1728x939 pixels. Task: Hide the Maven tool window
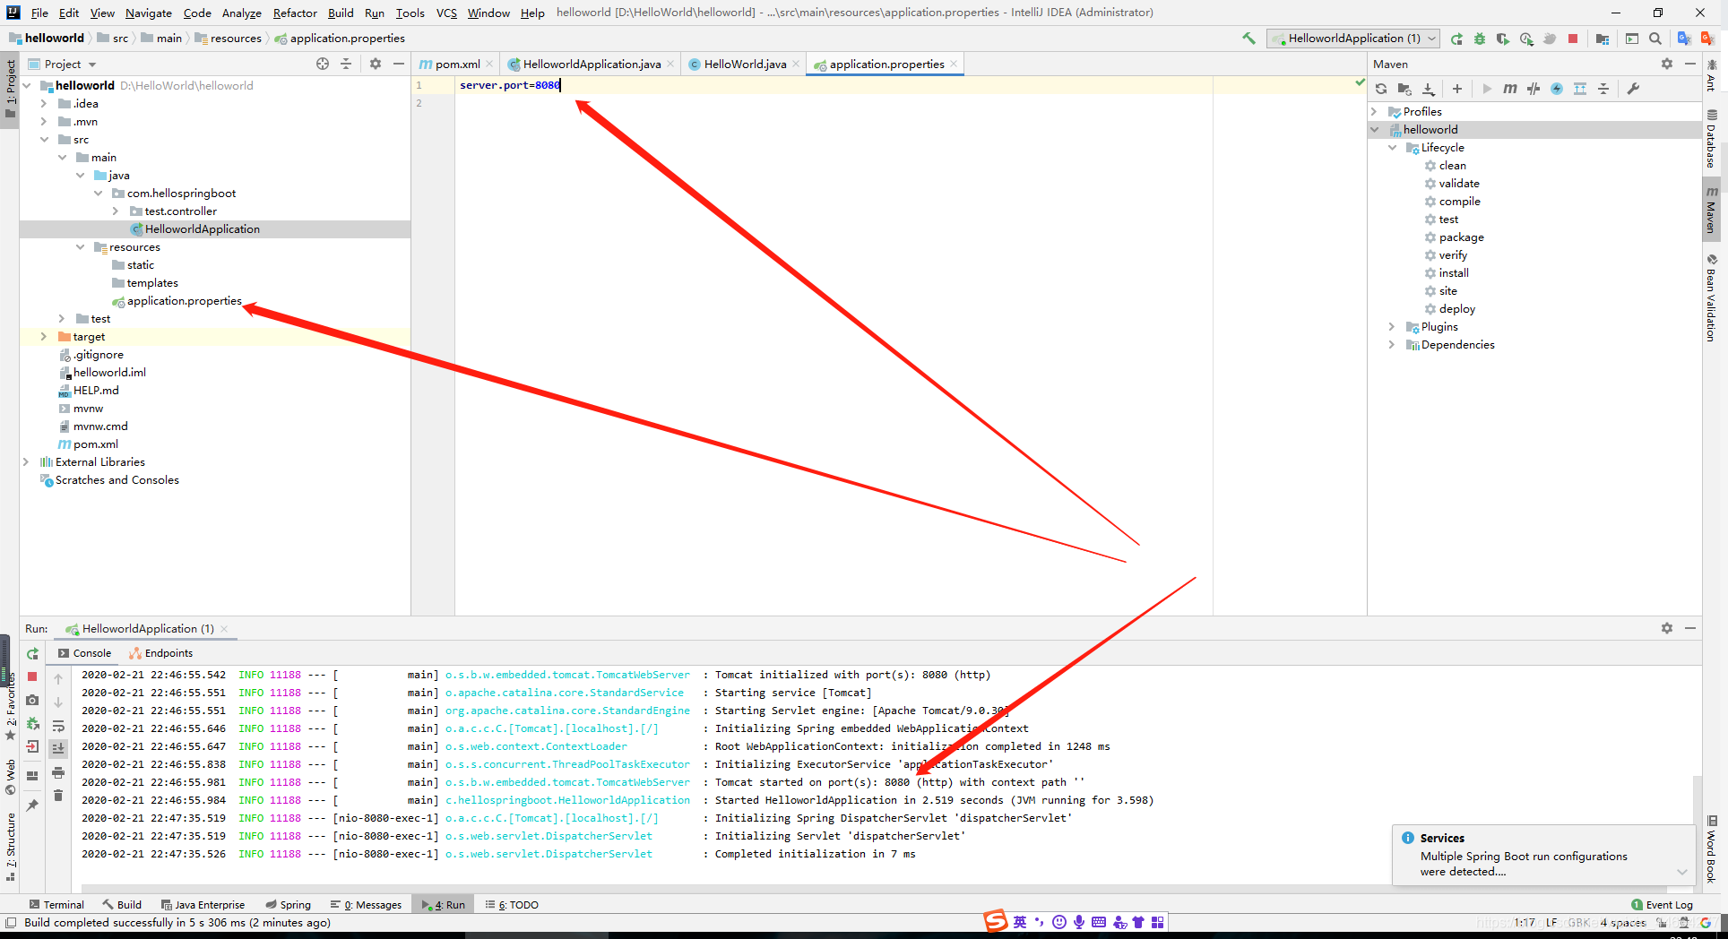coord(1690,64)
